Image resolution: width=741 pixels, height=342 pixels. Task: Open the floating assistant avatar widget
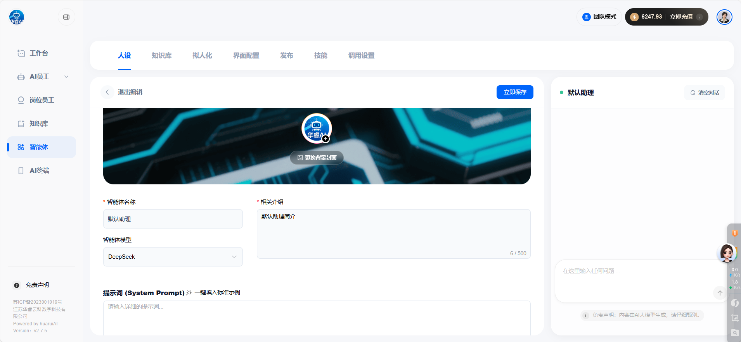727,253
